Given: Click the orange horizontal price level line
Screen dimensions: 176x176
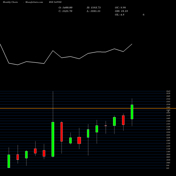Looking at the screenshot, I should pos(88,108).
